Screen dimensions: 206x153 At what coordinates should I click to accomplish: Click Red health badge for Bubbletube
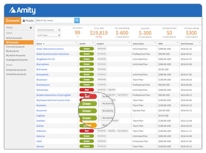[87, 90]
